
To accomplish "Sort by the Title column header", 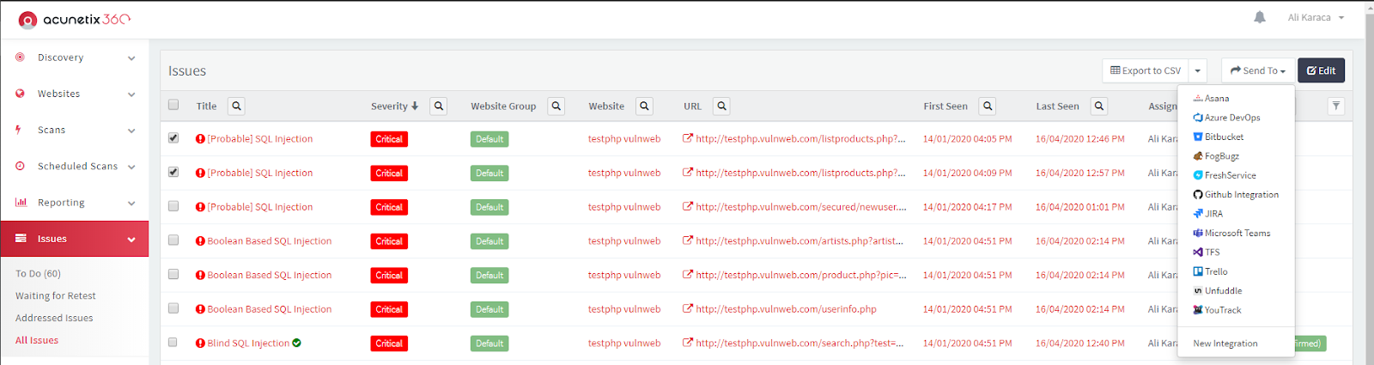I will [x=206, y=106].
